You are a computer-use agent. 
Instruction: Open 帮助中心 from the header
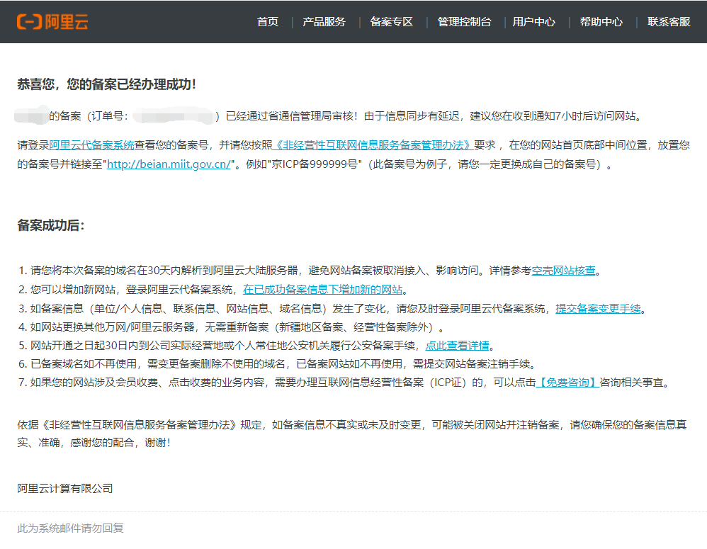(x=601, y=22)
